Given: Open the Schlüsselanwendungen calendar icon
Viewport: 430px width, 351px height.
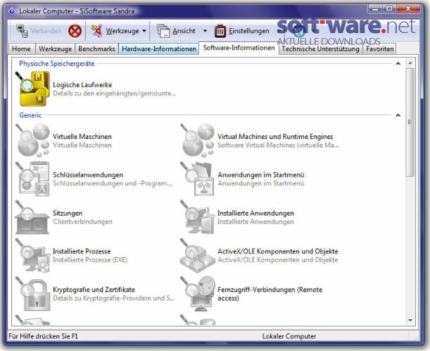Looking at the screenshot, I should coord(32,178).
